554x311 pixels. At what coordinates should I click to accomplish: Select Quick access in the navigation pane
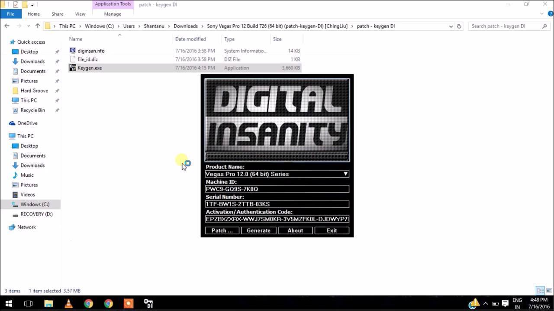pyautogui.click(x=31, y=42)
